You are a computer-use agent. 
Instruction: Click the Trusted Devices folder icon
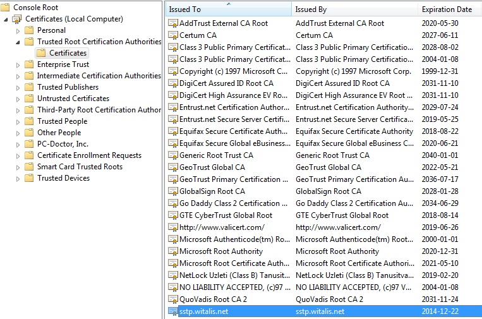point(29,178)
